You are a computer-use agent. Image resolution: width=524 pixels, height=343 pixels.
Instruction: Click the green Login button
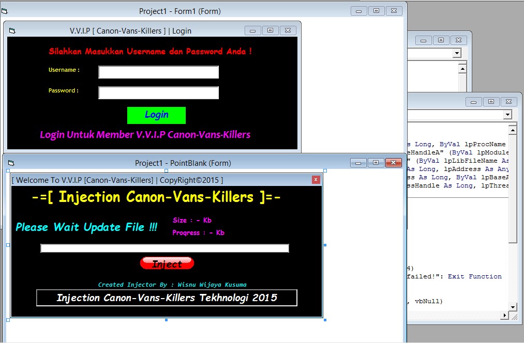tap(156, 115)
